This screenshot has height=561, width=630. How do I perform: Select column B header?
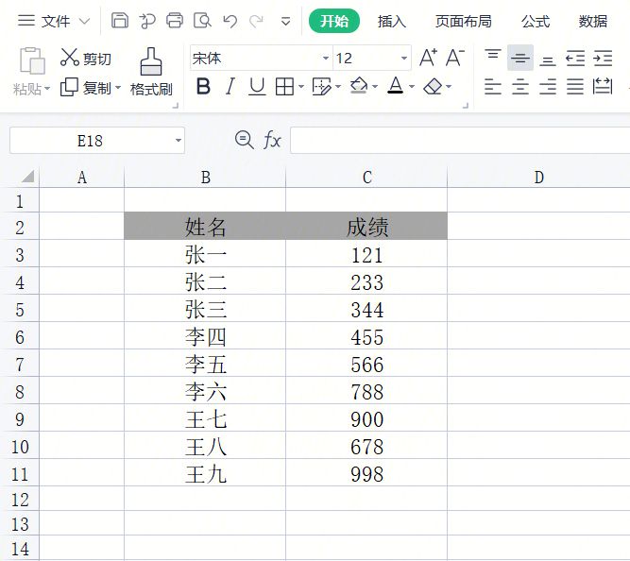(205, 178)
